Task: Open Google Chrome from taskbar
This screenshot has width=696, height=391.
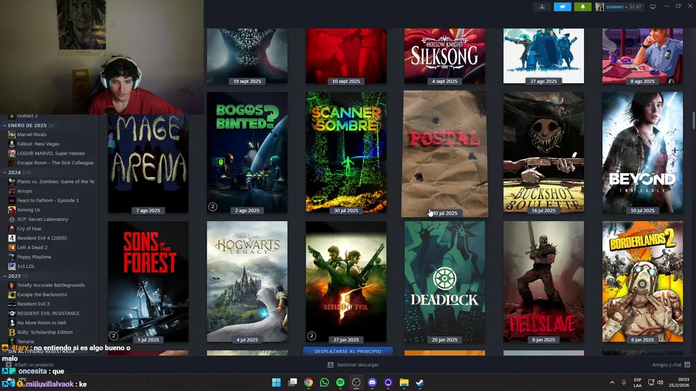Action: (x=308, y=382)
